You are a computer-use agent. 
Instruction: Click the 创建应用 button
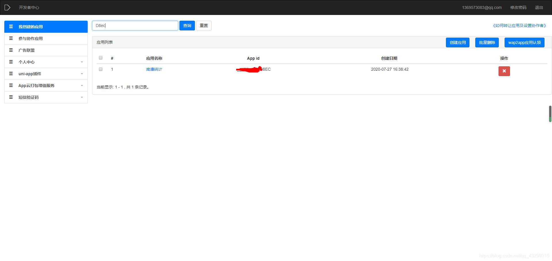pos(458,42)
